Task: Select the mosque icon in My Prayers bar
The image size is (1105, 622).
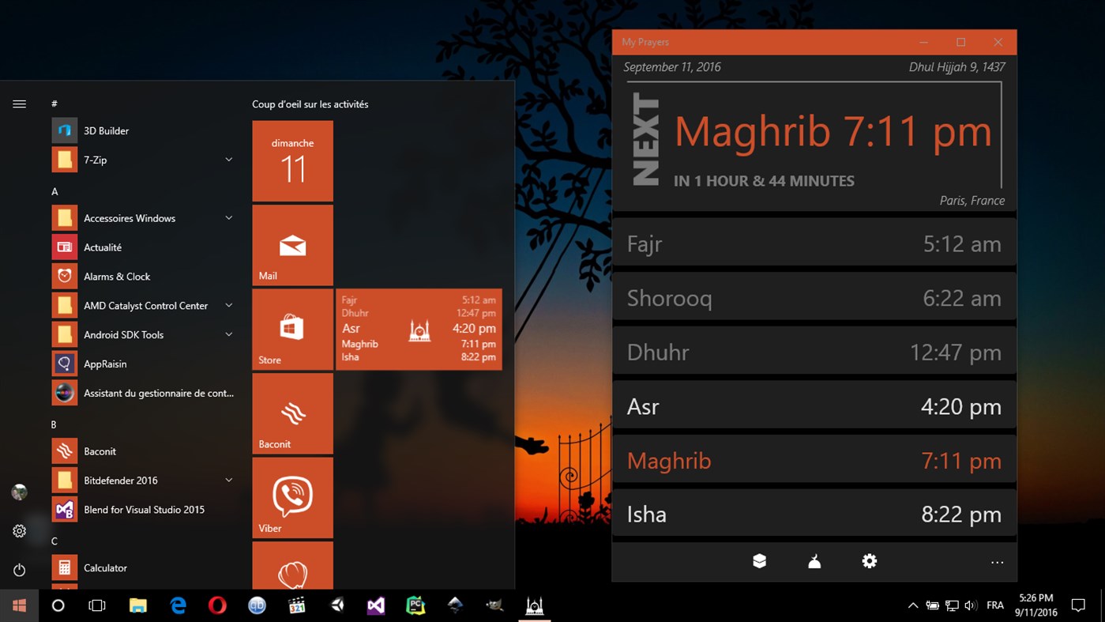Action: click(814, 560)
